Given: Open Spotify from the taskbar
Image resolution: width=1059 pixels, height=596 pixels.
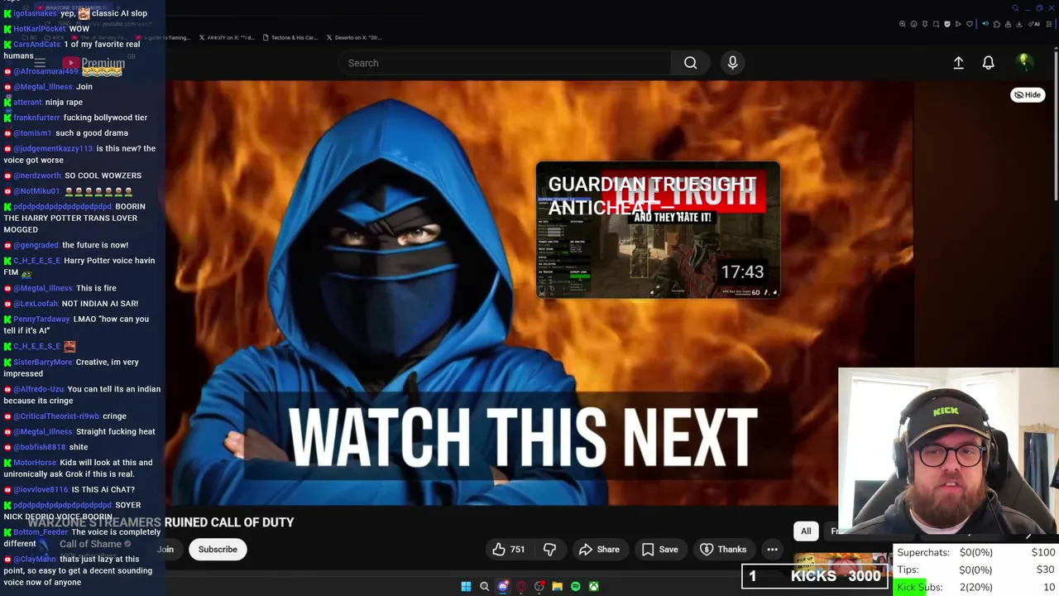Looking at the screenshot, I should click(x=575, y=586).
